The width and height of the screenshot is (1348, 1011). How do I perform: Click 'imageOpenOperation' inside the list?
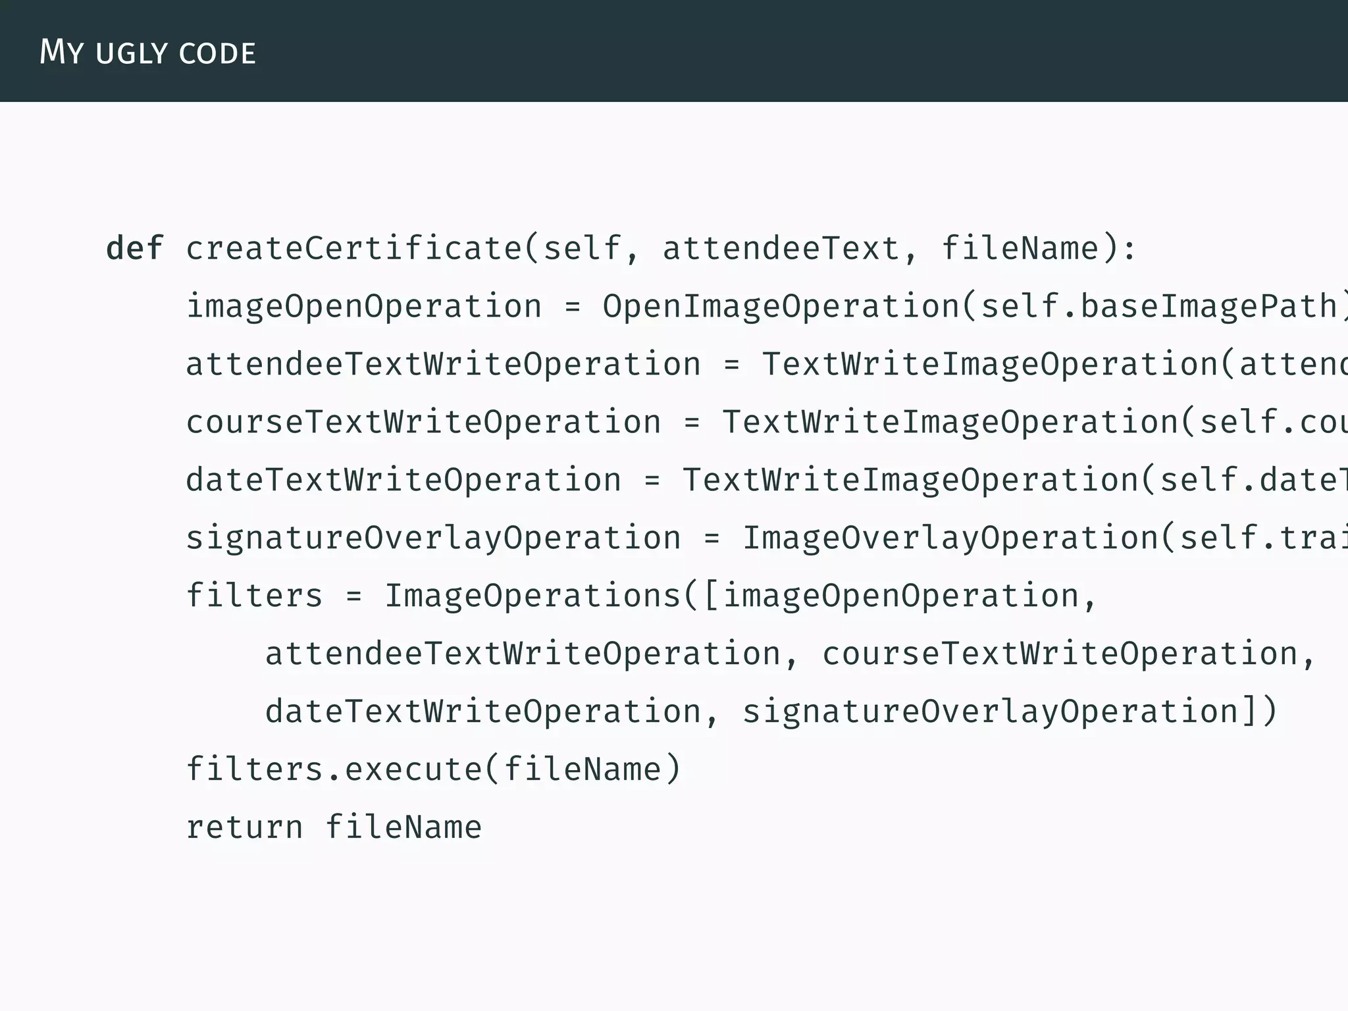901,596
